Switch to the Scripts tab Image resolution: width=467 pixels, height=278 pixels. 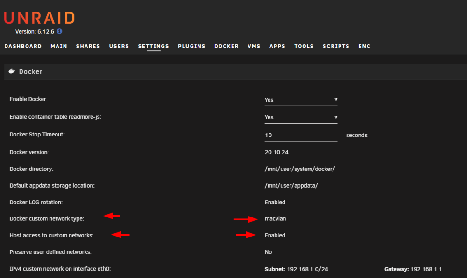(x=336, y=47)
